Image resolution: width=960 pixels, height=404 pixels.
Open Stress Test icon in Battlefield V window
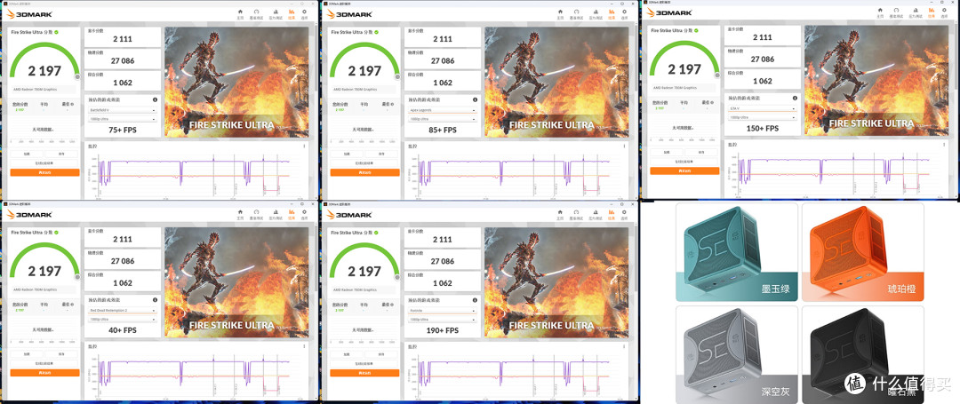tap(274, 13)
